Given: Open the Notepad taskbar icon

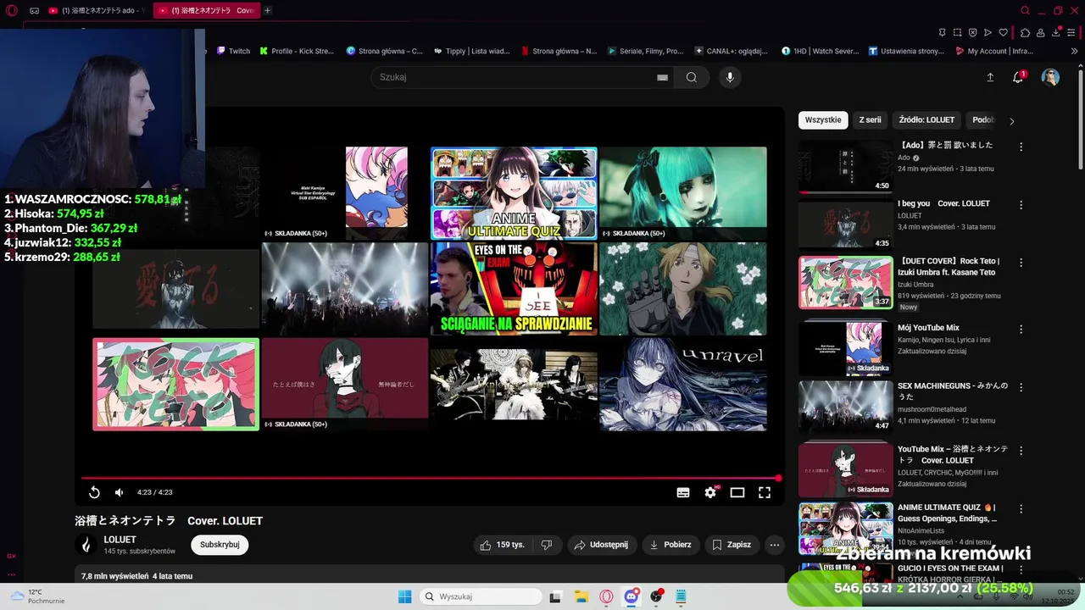Looking at the screenshot, I should 681,596.
